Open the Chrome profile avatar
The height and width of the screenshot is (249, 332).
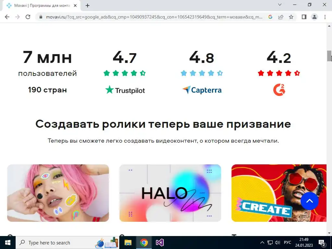[314, 17]
